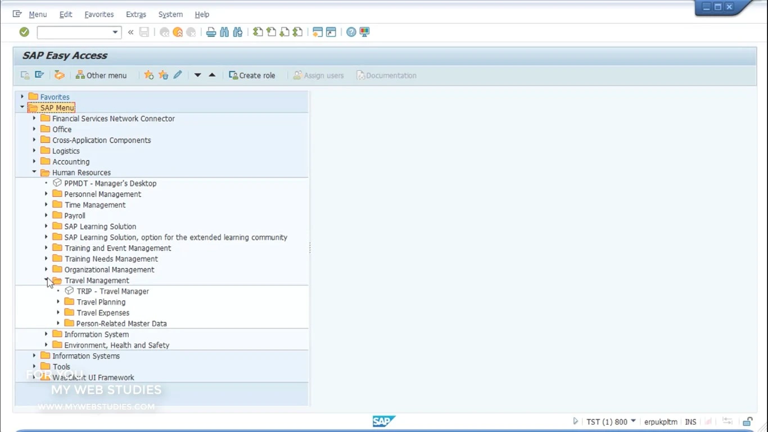Image resolution: width=768 pixels, height=432 pixels.
Task: Click the orange Exit icon
Action: coord(178,32)
